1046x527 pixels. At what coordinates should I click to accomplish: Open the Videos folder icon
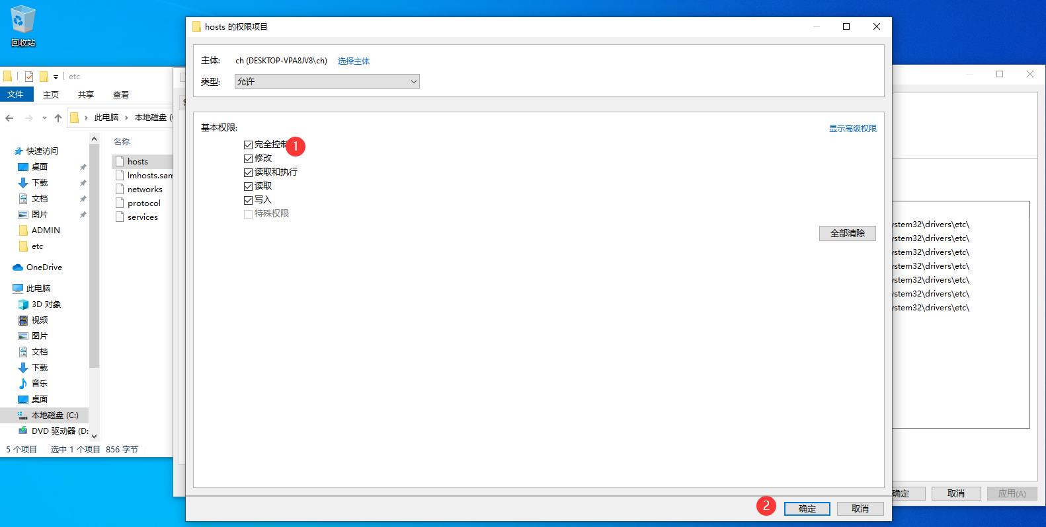(23, 320)
